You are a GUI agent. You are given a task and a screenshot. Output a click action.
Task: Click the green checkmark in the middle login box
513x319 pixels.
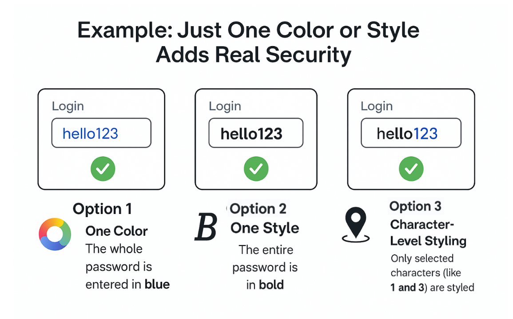[x=256, y=169]
